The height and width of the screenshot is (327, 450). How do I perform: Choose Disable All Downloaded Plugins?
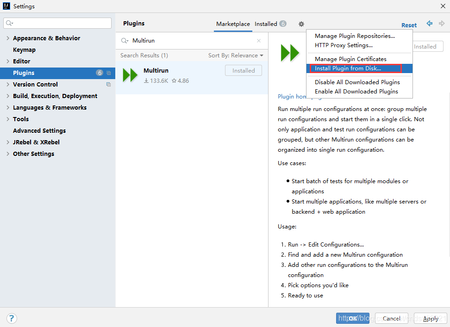tap(357, 82)
